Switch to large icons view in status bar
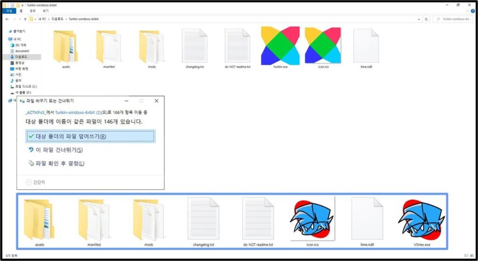This screenshot has width=478, height=261. (x=472, y=255)
